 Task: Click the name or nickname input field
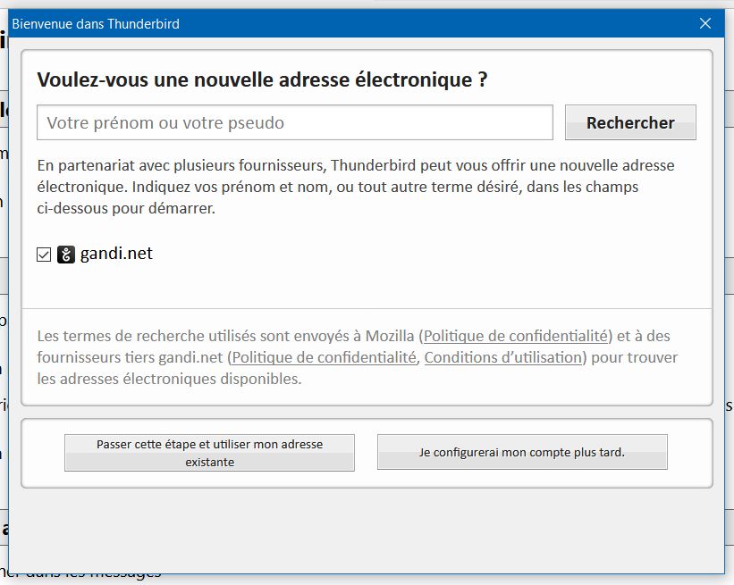pyautogui.click(x=295, y=122)
